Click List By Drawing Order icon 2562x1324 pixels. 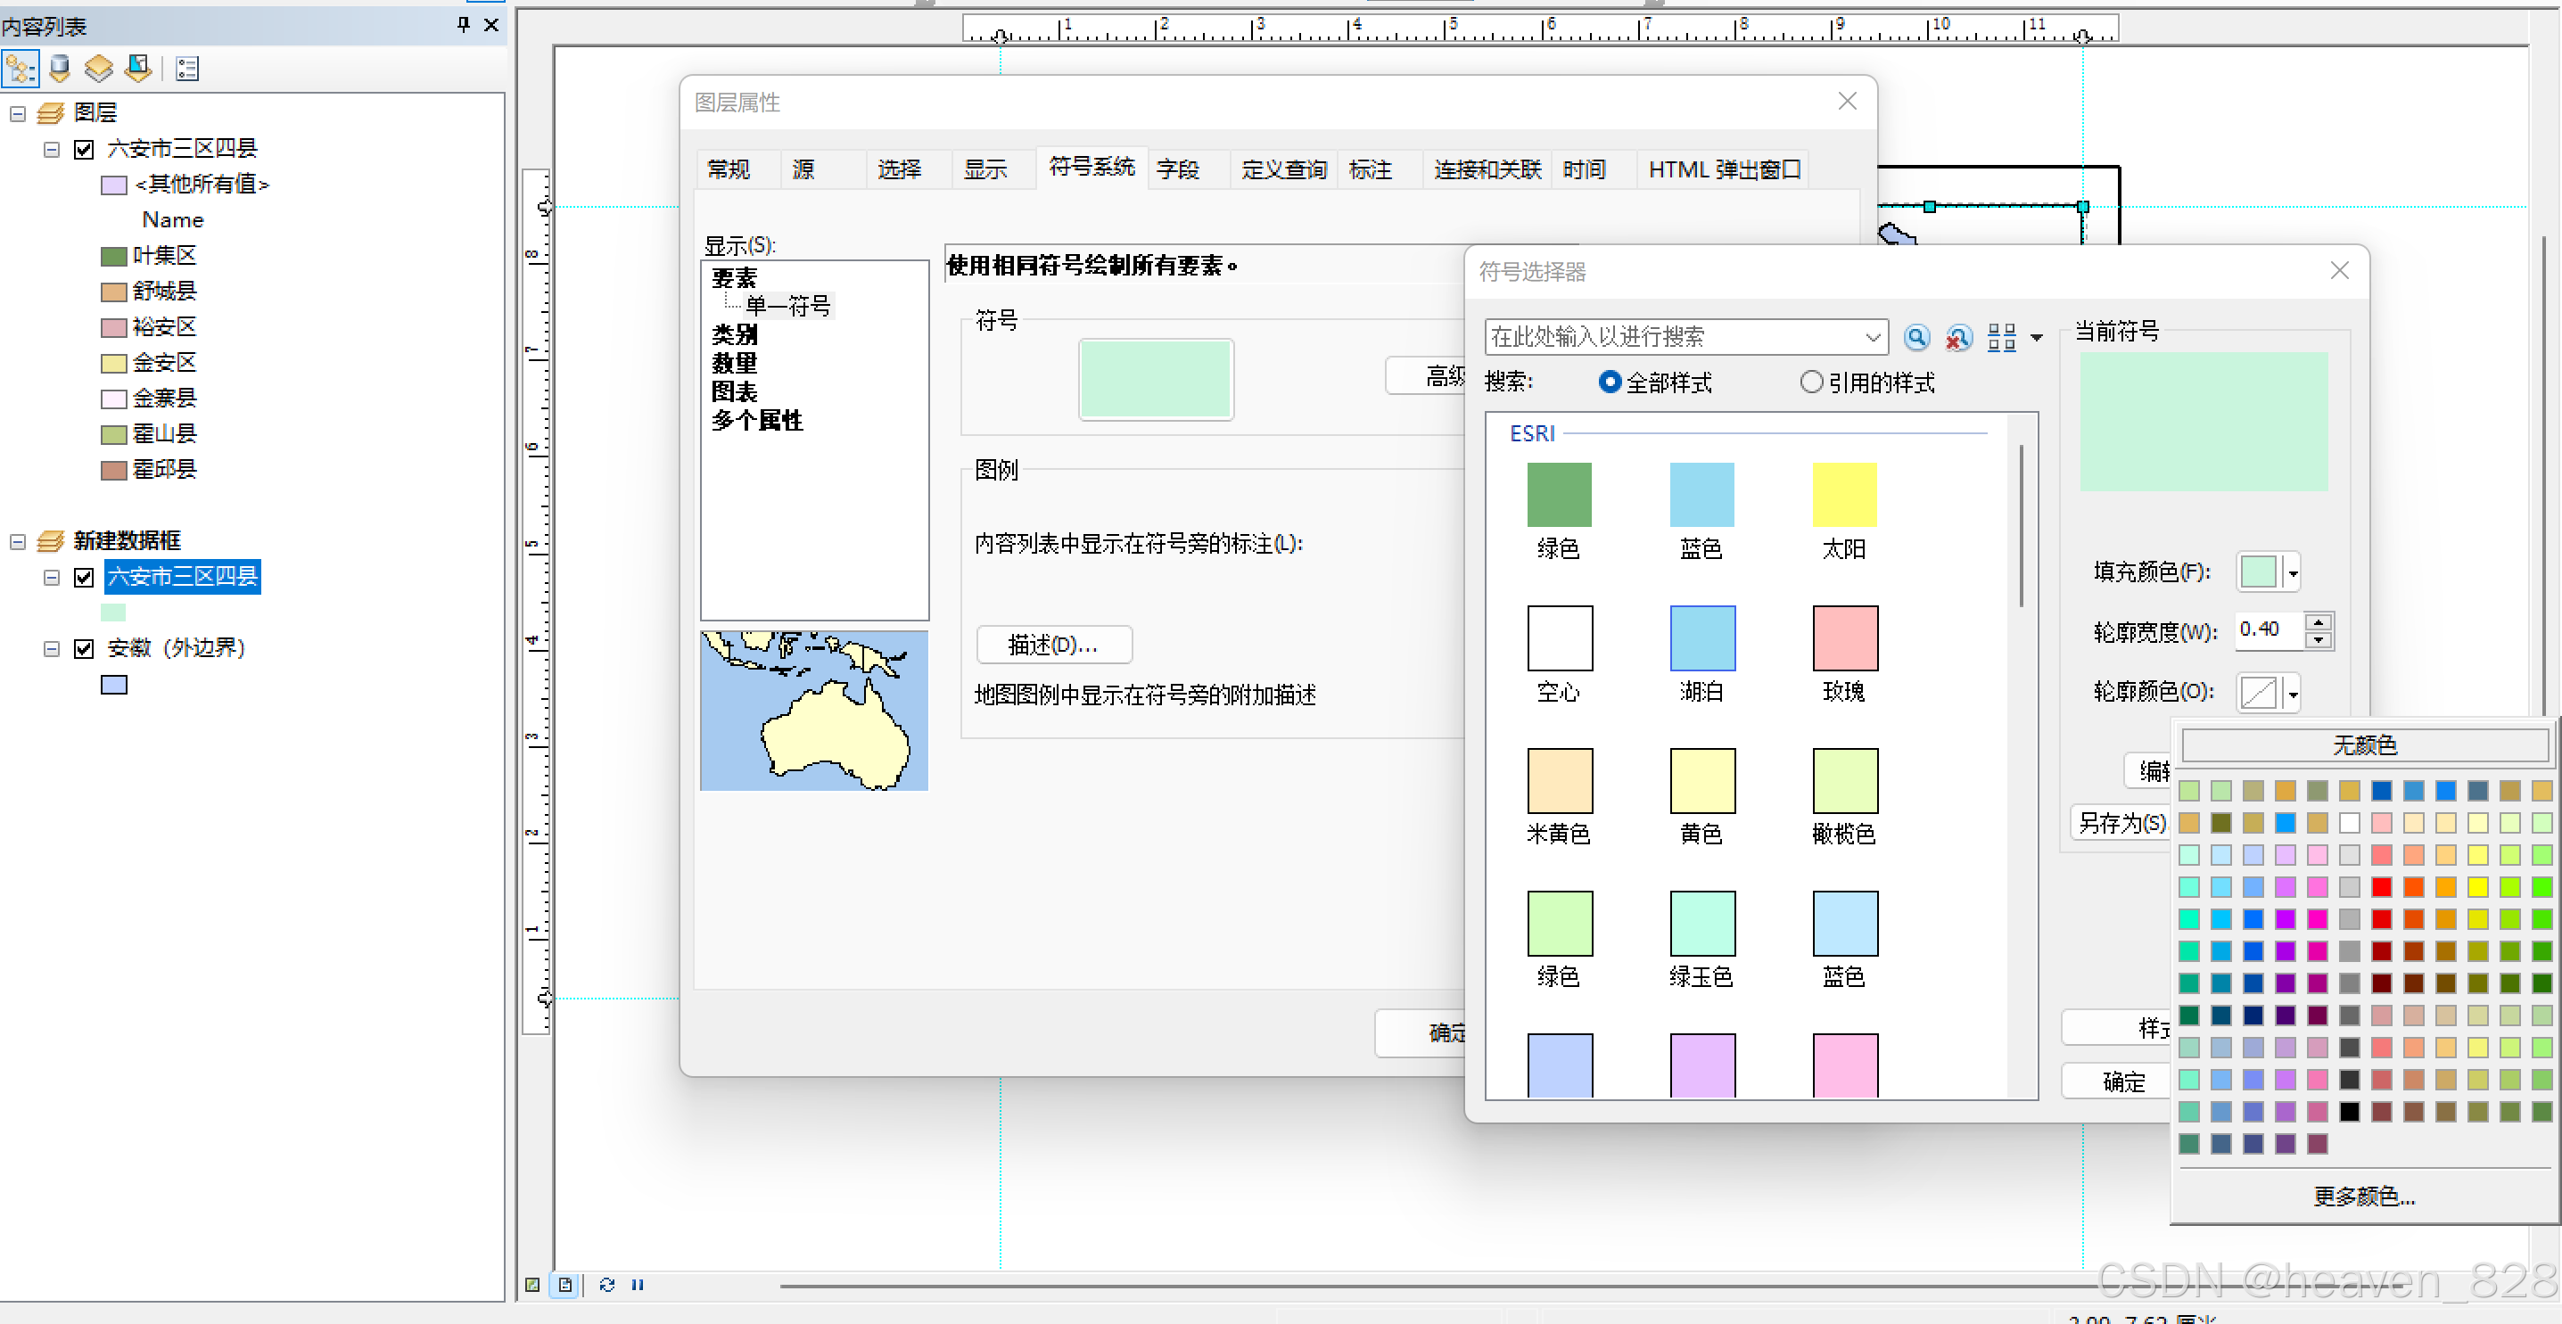tap(20, 69)
